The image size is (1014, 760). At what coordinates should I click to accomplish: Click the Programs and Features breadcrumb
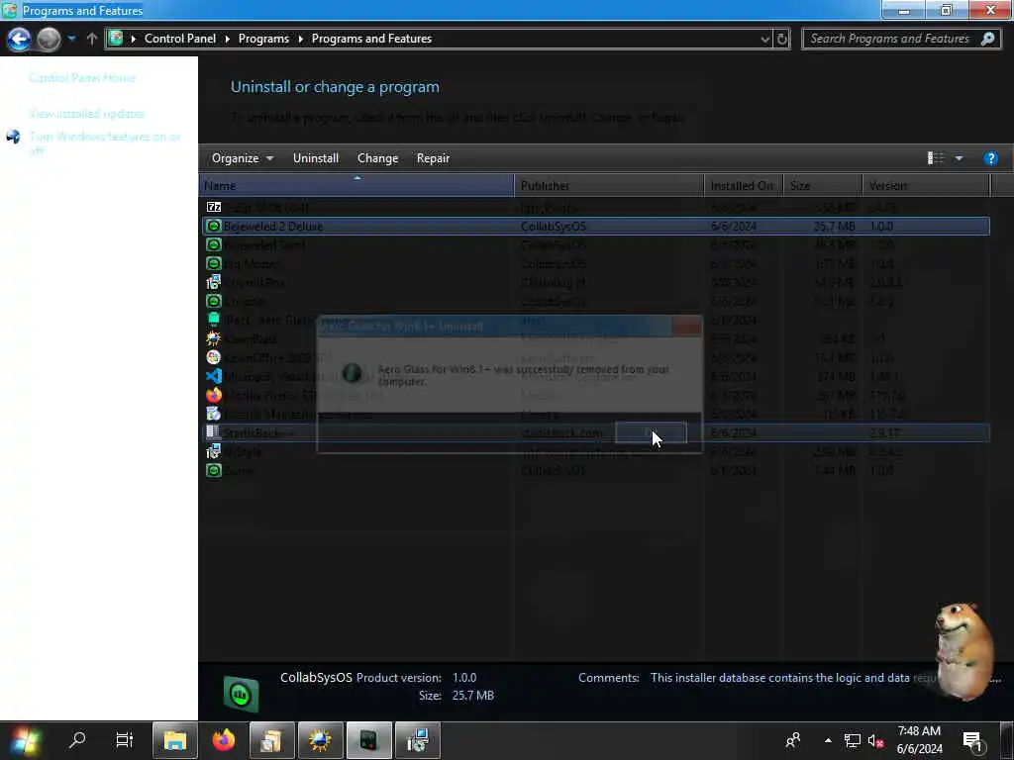371,39
